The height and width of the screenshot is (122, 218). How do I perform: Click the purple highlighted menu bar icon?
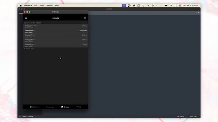(124, 5)
